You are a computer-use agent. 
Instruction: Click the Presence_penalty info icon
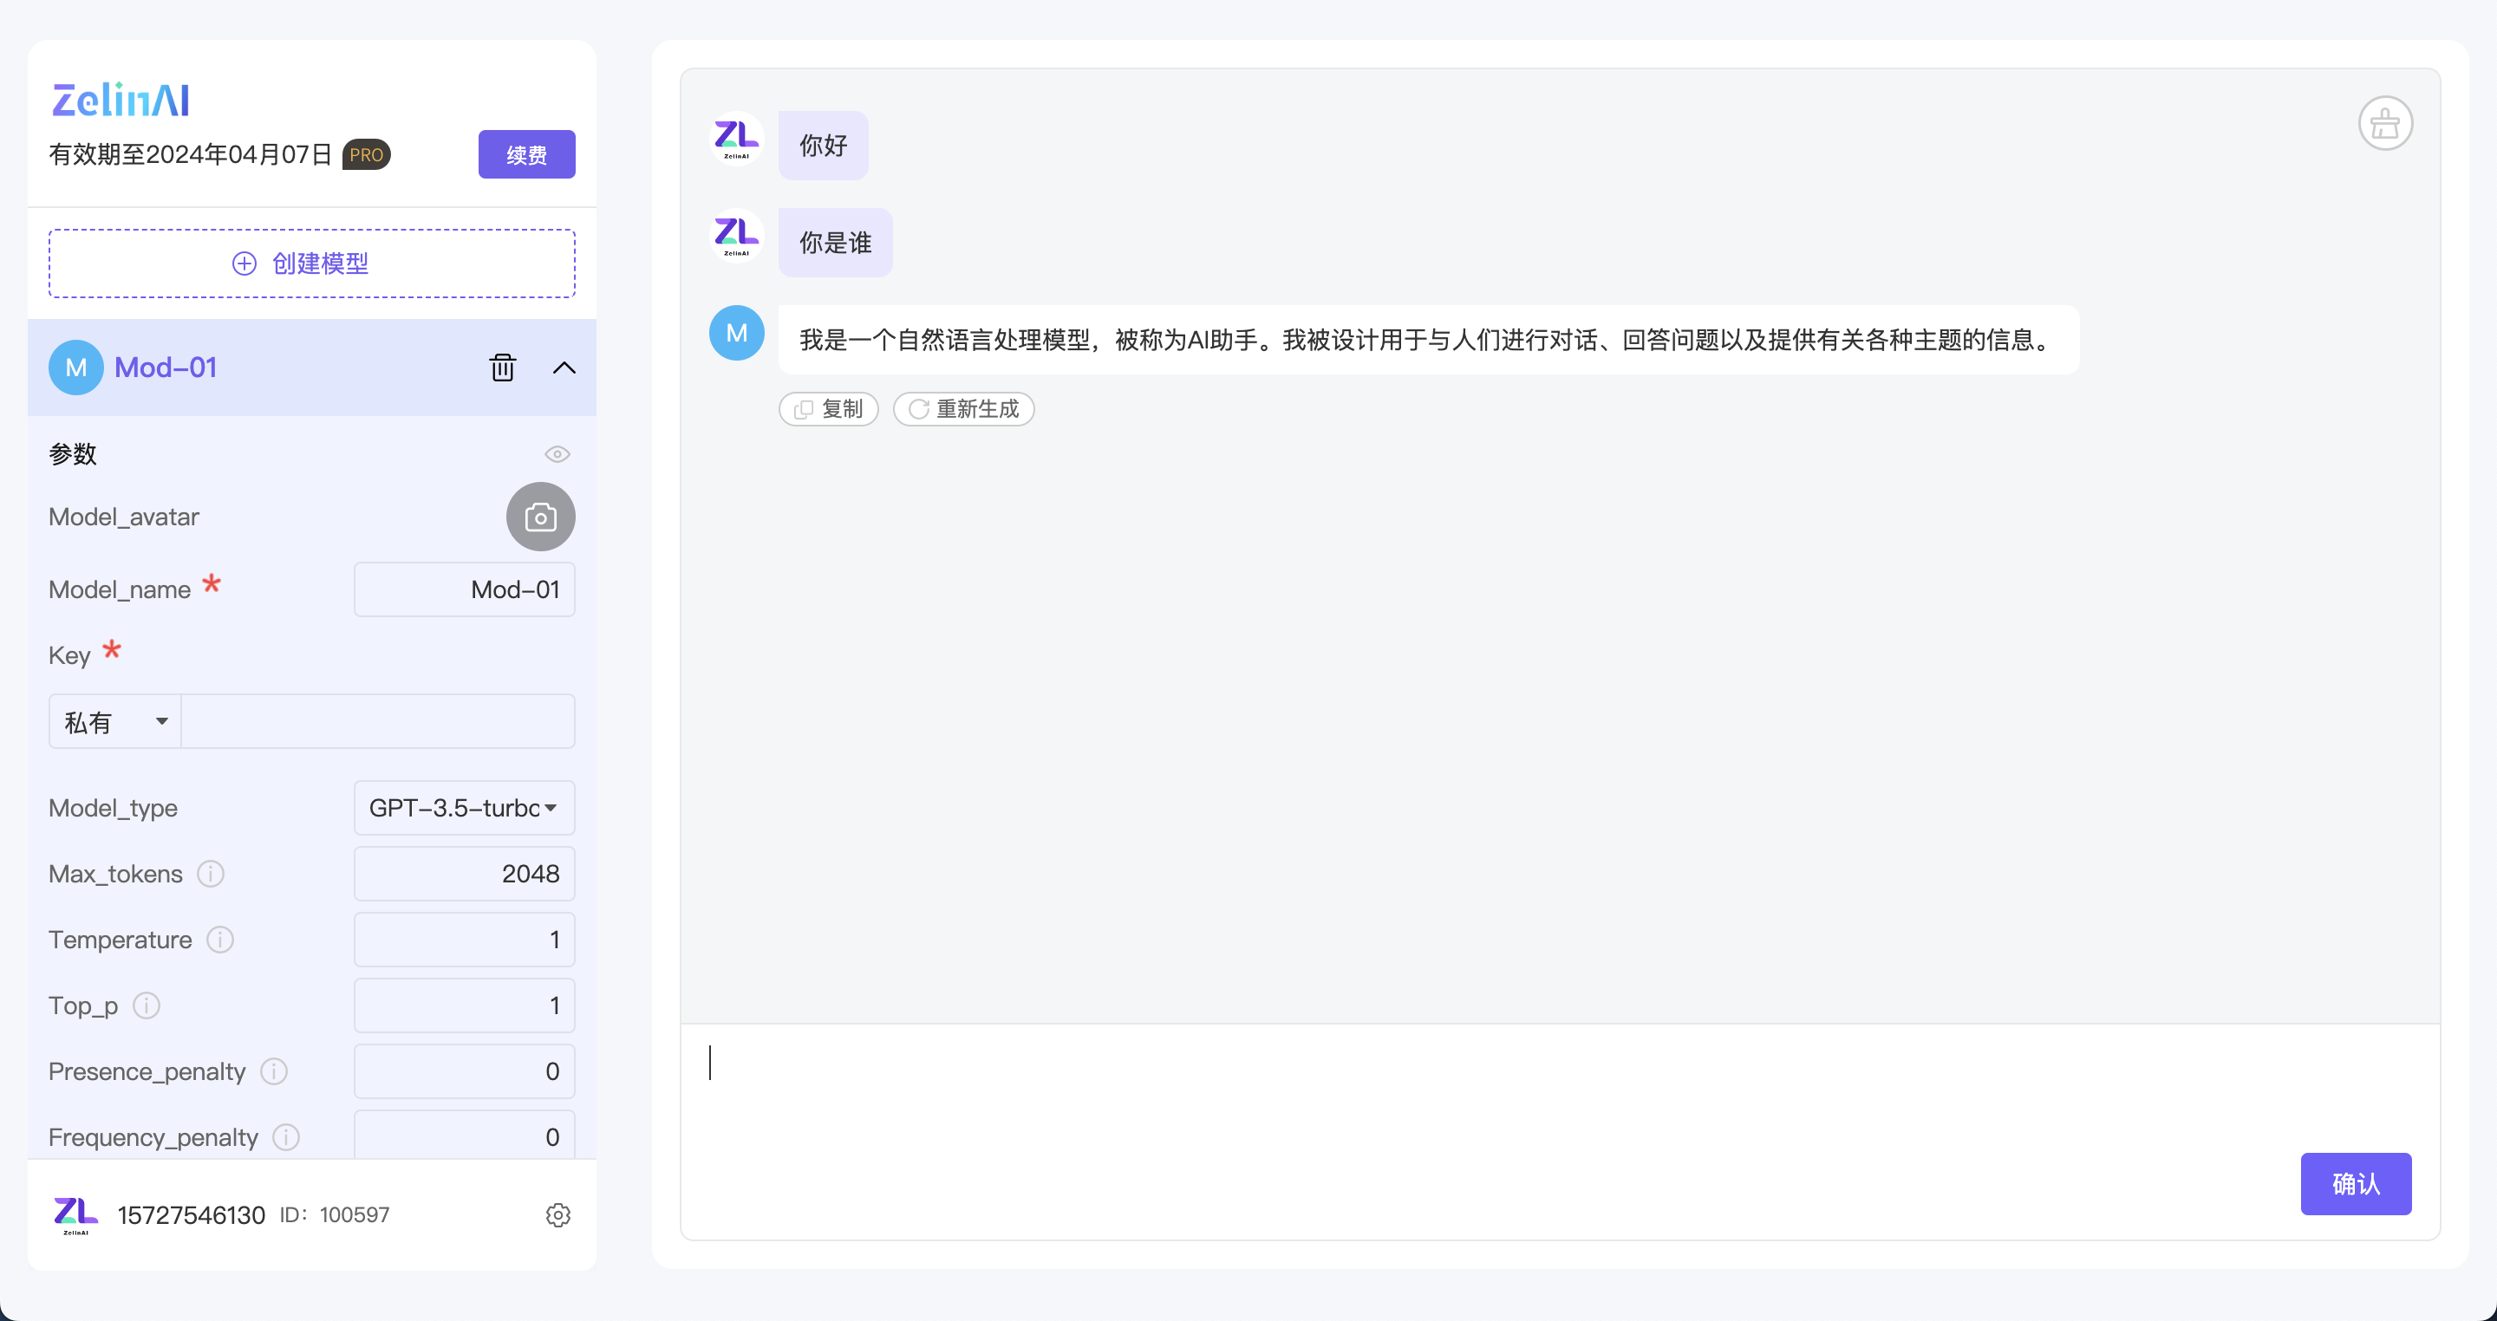(273, 1071)
